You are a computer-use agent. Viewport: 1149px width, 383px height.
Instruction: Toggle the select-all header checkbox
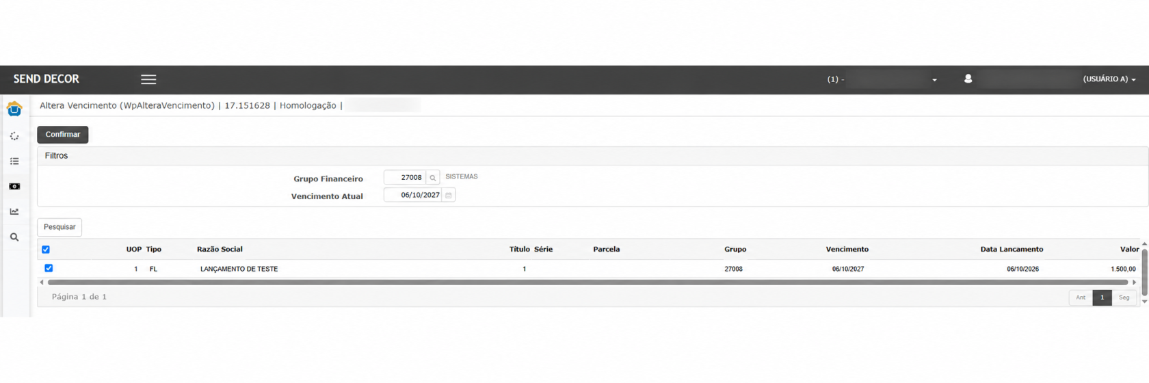coord(46,250)
